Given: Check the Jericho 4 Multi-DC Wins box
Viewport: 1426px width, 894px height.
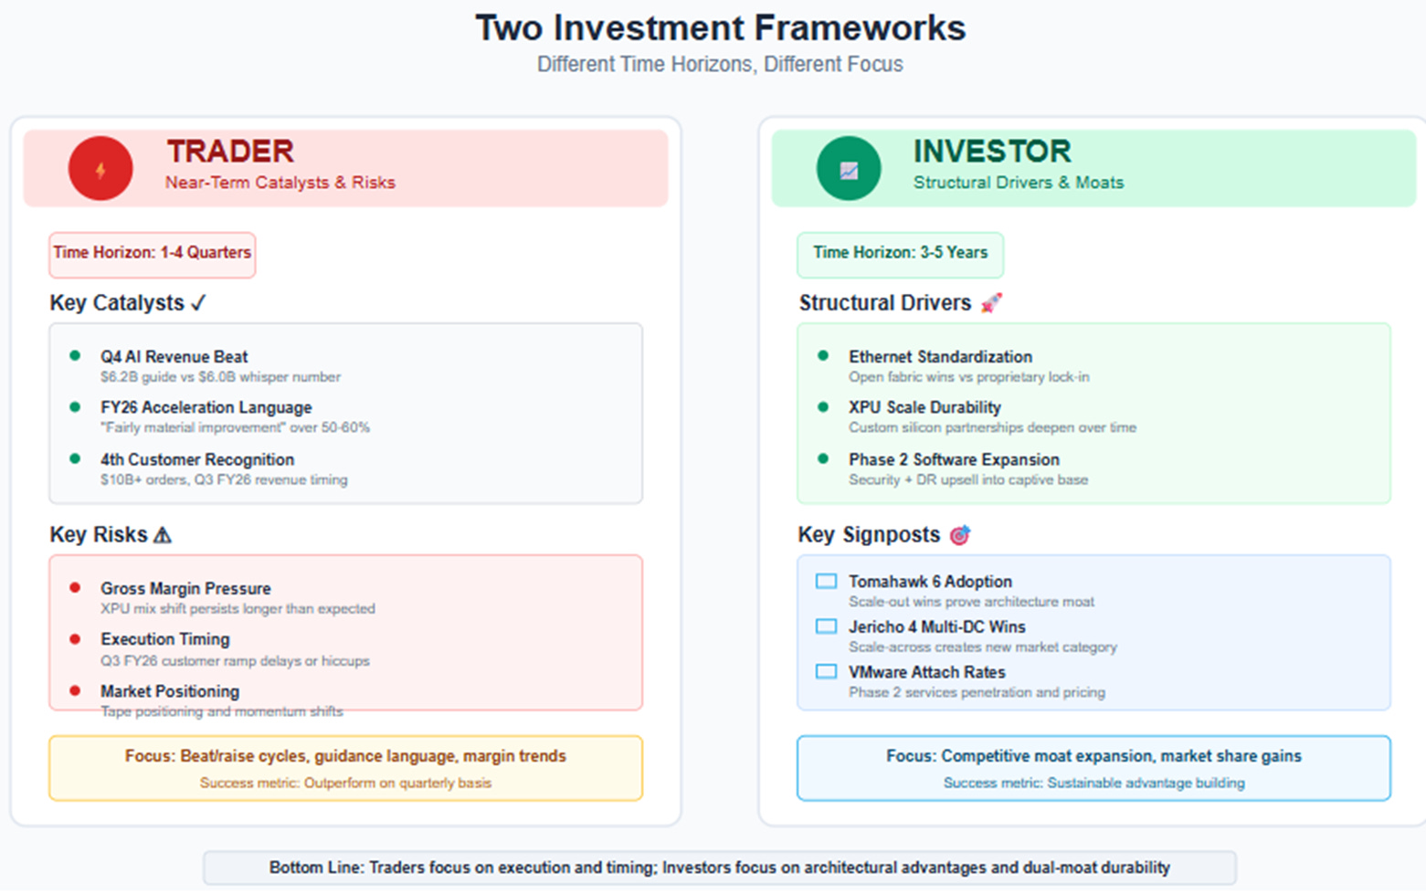Looking at the screenshot, I should coord(826,626).
